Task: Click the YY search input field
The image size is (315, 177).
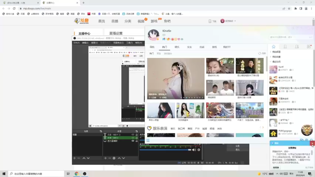Action: pos(291,37)
